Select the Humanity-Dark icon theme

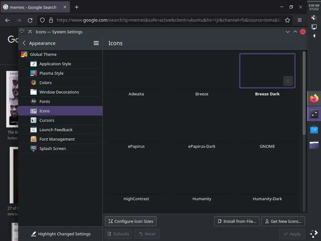267,180
